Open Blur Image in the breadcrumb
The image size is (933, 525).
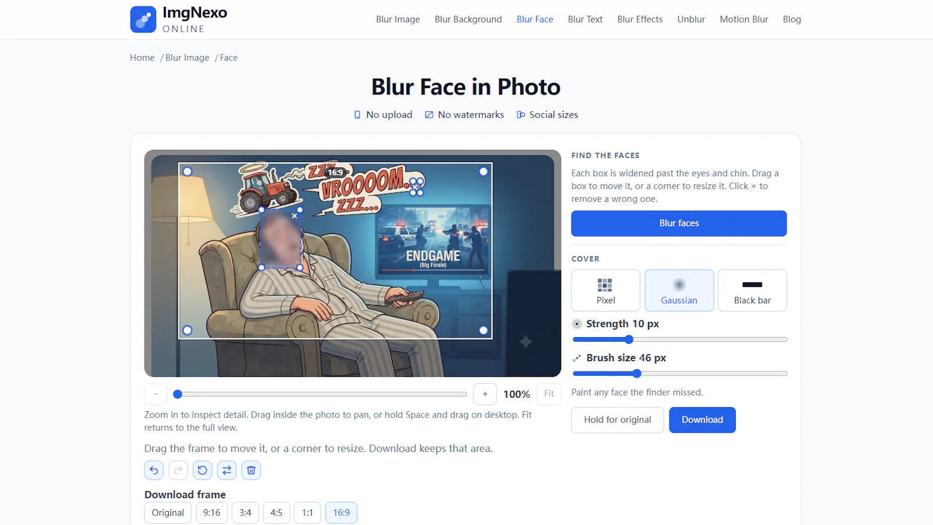click(x=187, y=58)
